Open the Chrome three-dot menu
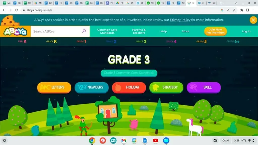This screenshot has height=145, width=258. 254,10
